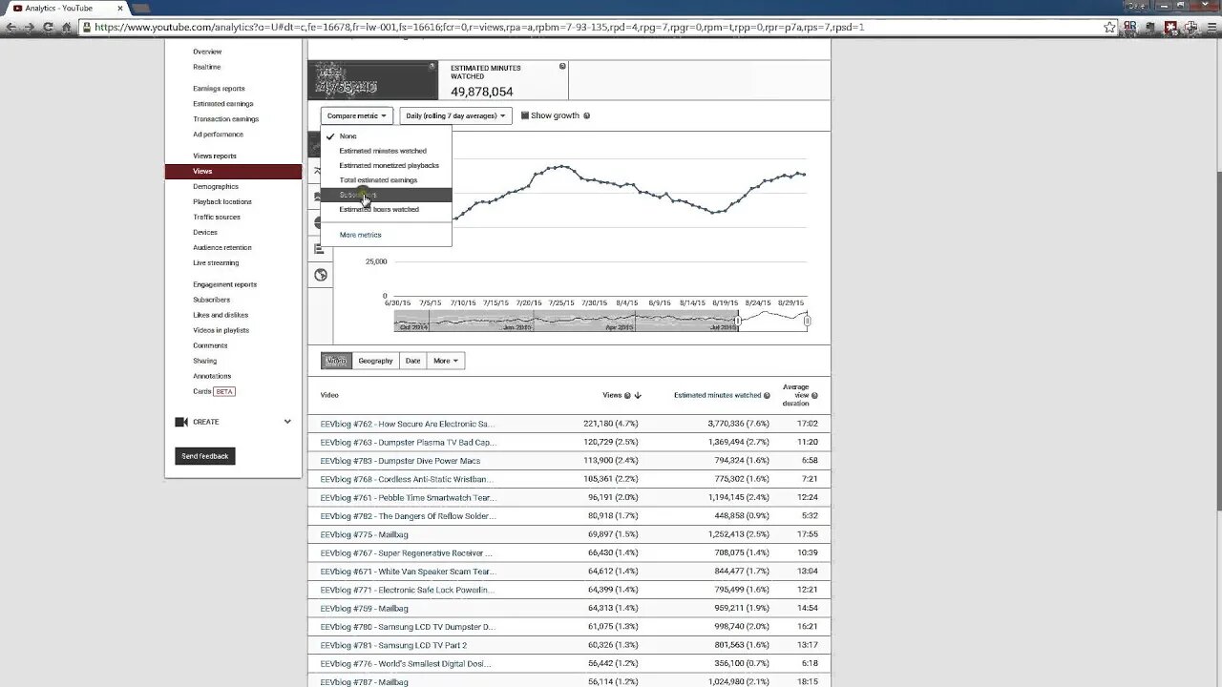Open Audience retention report
1222x687 pixels.
point(222,247)
